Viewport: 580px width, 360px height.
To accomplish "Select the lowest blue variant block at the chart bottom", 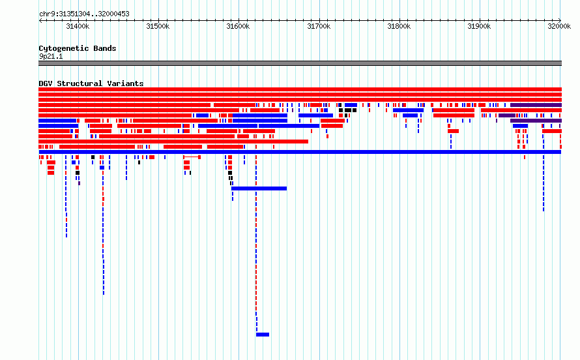I will point(263,335).
